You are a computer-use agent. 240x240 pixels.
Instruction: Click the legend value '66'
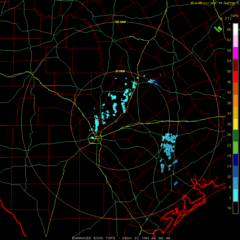pos(229,29)
